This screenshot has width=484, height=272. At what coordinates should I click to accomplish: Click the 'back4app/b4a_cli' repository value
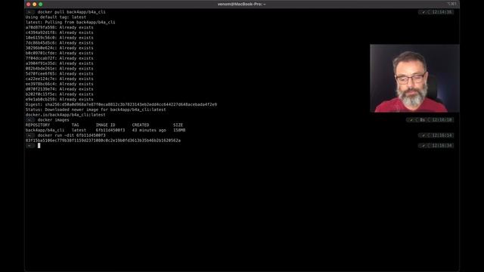45,130
